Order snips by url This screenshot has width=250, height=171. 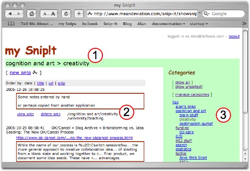(x=51, y=83)
